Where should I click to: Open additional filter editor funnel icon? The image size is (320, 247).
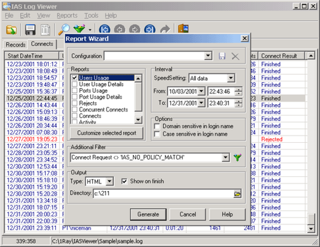(x=237, y=158)
